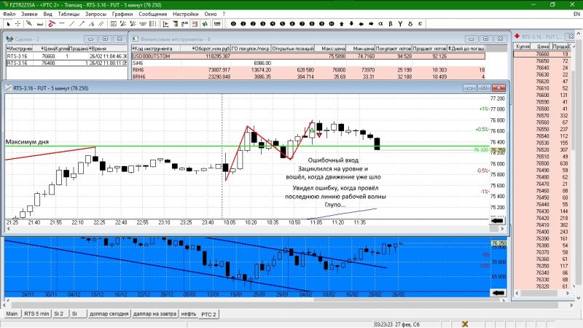Insert the delta symbol marker
This screenshot has width=583, height=328.
coord(410,24)
